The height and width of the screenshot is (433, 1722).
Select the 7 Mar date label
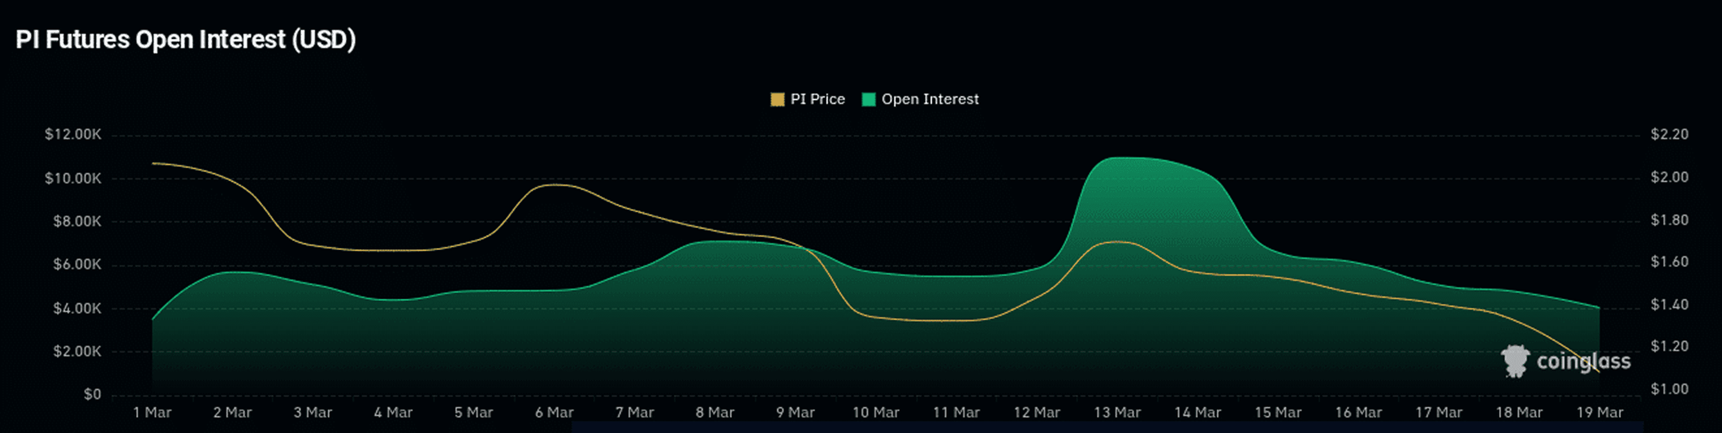[x=634, y=413]
